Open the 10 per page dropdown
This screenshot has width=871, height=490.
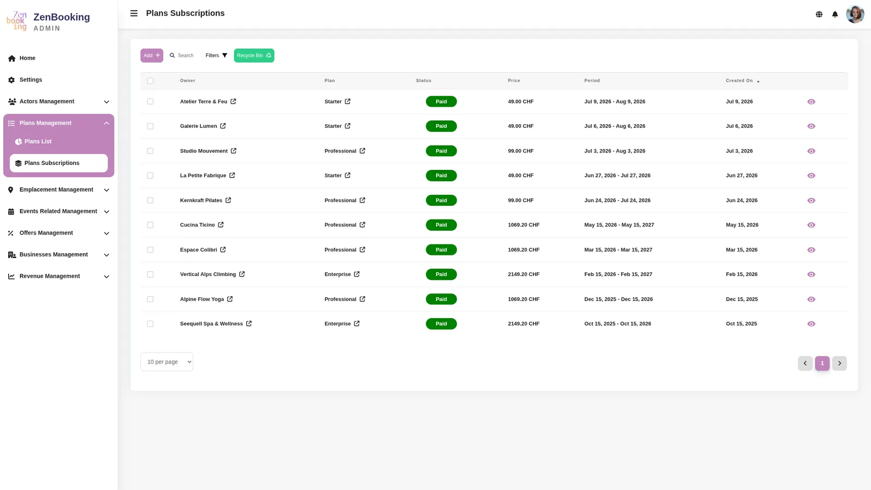coord(167,362)
